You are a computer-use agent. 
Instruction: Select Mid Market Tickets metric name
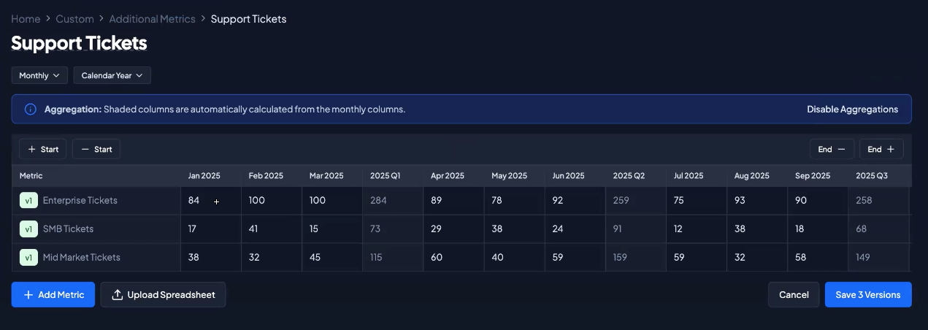point(82,258)
